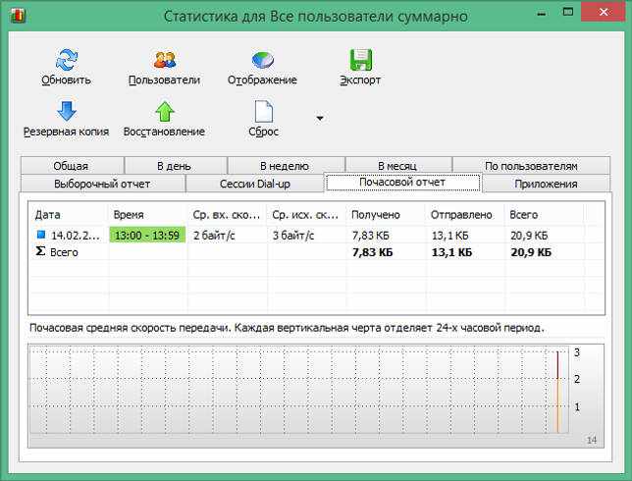
Task: Sort by the Получено column header
Action: pyautogui.click(x=386, y=215)
